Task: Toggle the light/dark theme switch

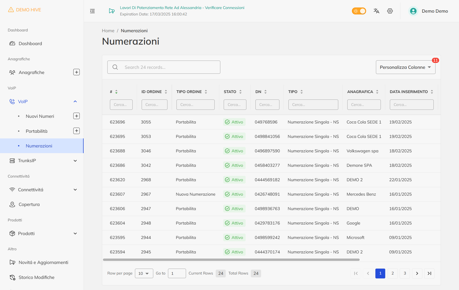Action: 359,11
